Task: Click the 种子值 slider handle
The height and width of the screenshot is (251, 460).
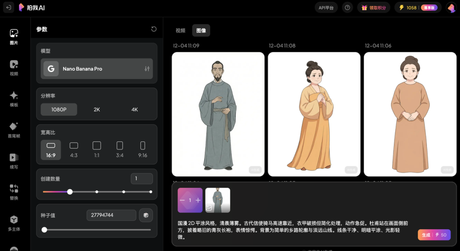Action: point(44,229)
